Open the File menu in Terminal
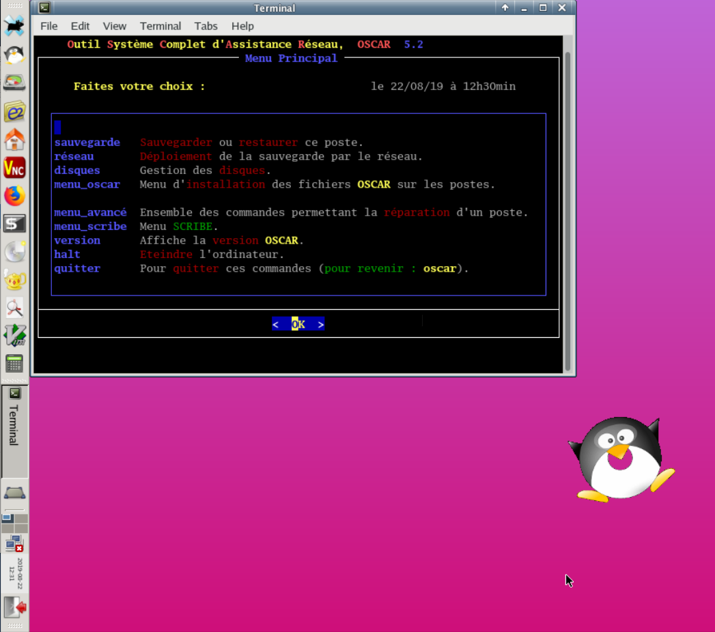 (x=49, y=26)
